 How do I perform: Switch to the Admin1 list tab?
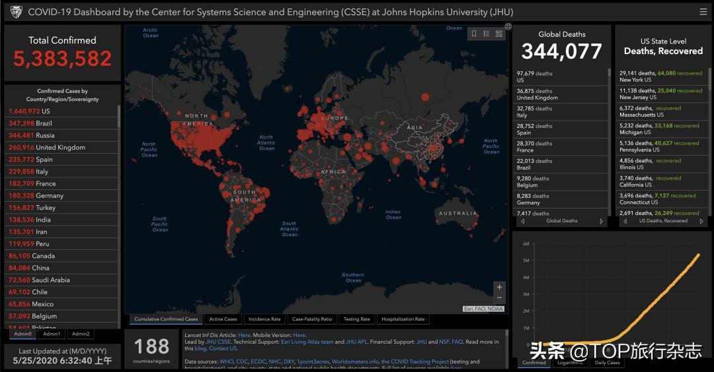coord(52,334)
